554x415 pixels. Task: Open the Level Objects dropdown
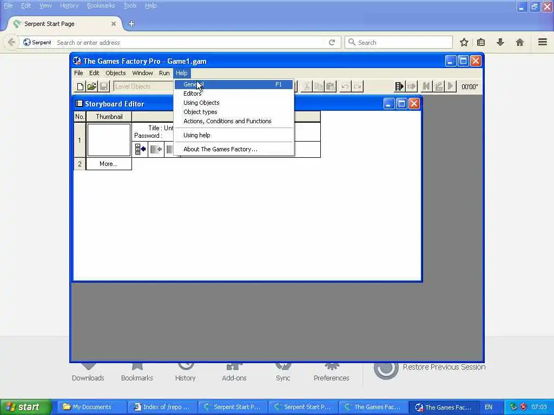[144, 86]
